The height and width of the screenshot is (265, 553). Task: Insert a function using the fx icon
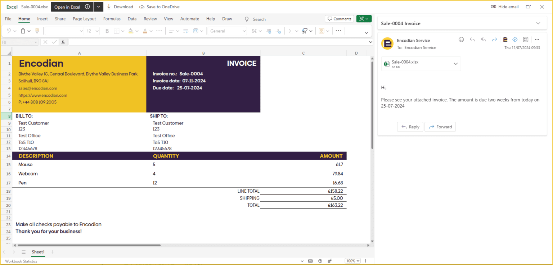tap(63, 42)
